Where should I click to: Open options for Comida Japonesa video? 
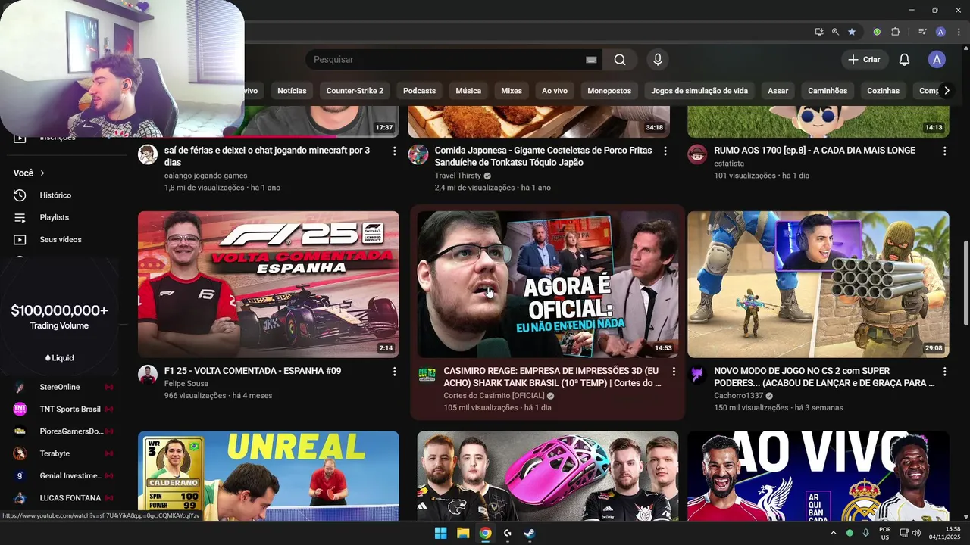click(x=665, y=151)
